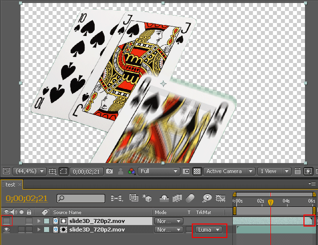Toggle Live Update in timeline toolbar

pos(134,198)
